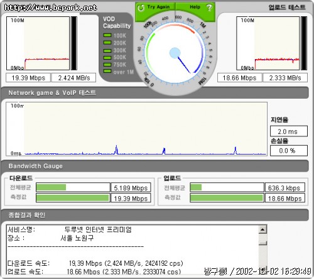Click the results scrollbar up arrow

point(263,229)
